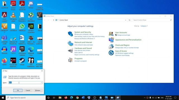Image resolution: width=179 pixels, height=100 pixels.
Task: Click Change account type link
Action: 123,35
